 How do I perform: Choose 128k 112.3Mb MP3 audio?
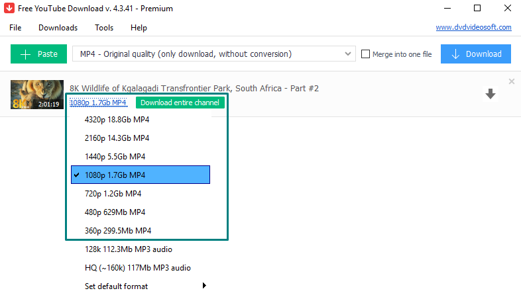[x=141, y=249]
